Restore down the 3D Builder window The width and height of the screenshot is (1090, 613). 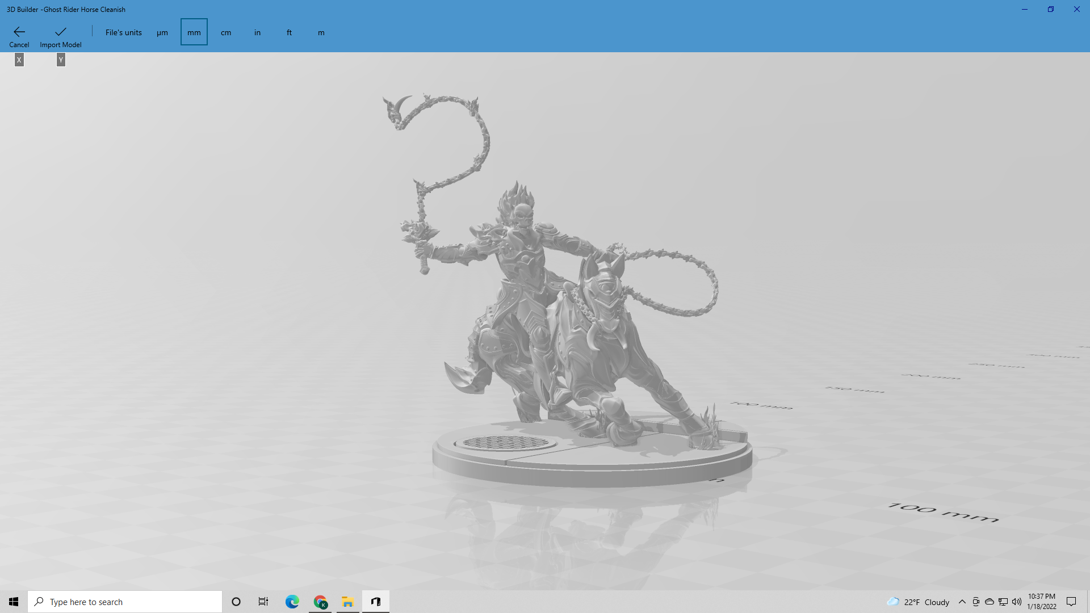[x=1051, y=9]
